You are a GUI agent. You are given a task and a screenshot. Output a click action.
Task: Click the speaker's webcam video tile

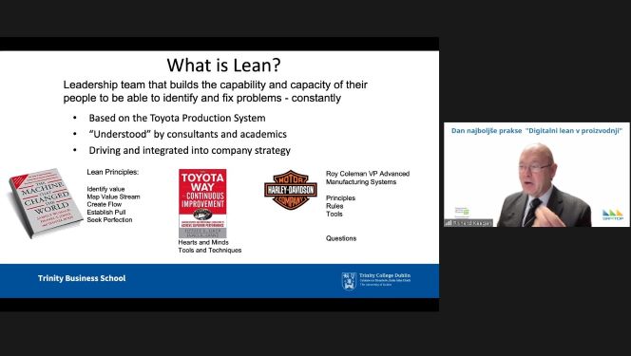pos(537,175)
